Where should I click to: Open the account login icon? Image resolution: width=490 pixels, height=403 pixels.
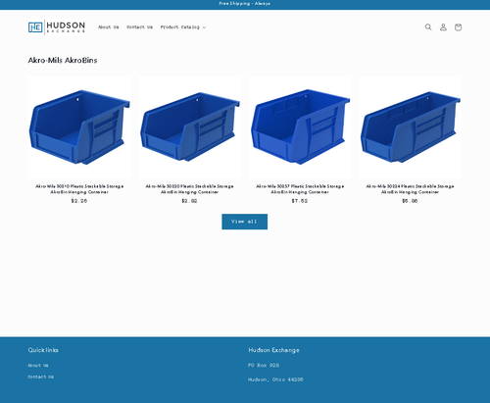pos(443,27)
